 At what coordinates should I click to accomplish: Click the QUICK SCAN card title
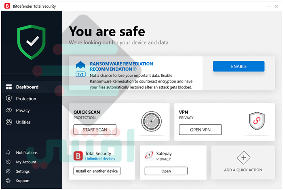(x=87, y=112)
